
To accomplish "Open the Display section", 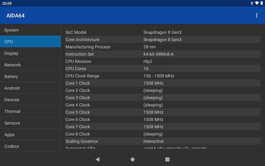I will click(x=30, y=53).
